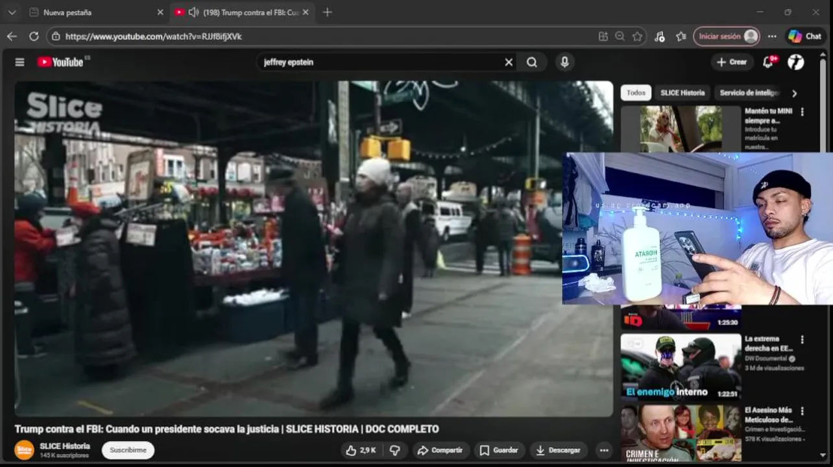Screen dimensions: 833x467
Task: Clear the search text with the X
Action: 509,62
